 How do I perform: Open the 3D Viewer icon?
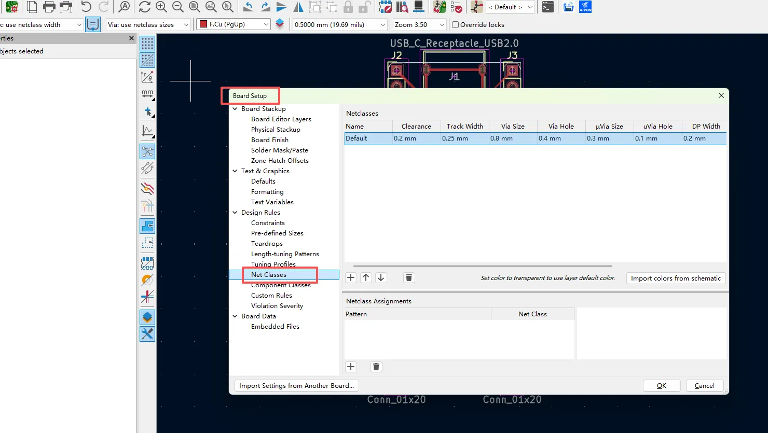(419, 7)
